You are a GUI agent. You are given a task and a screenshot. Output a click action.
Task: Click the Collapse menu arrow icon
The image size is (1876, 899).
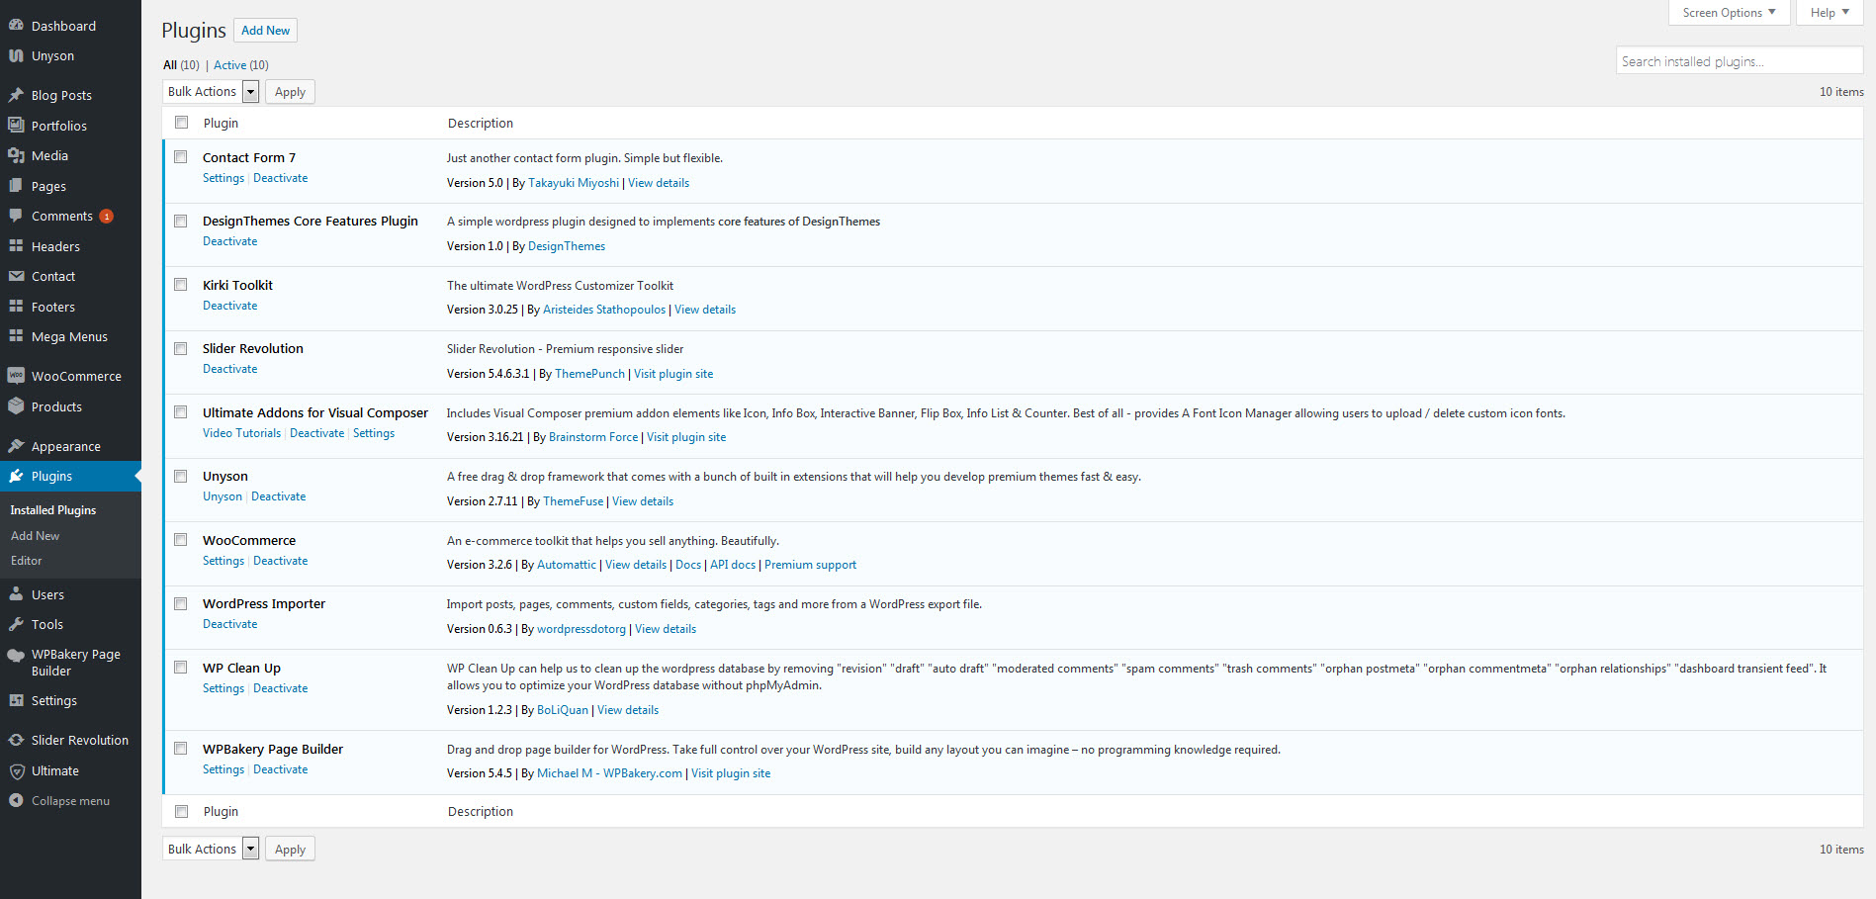pyautogui.click(x=16, y=801)
